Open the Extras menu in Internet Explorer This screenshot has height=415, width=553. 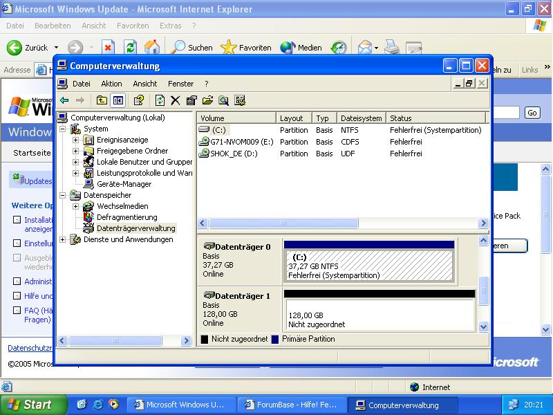170,26
